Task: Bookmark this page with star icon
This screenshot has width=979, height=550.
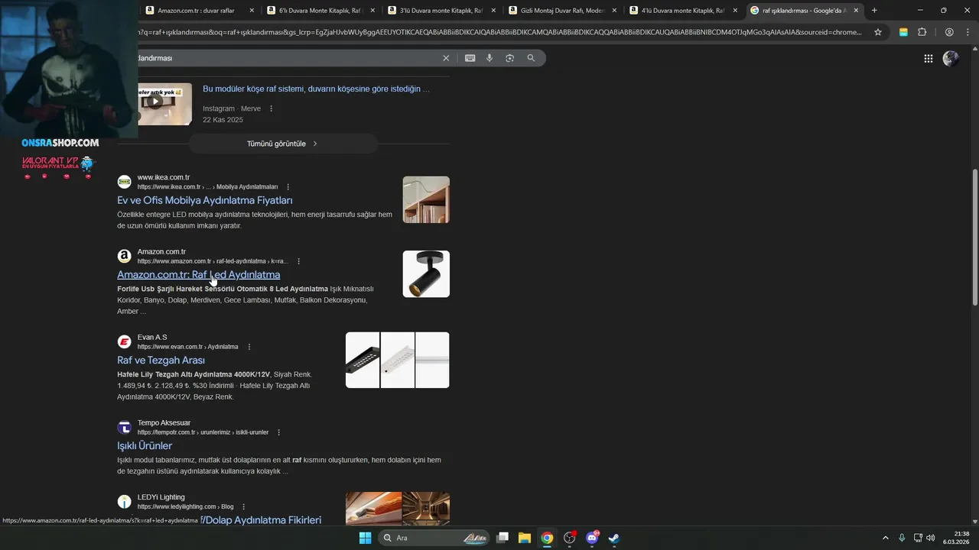Action: point(878,32)
